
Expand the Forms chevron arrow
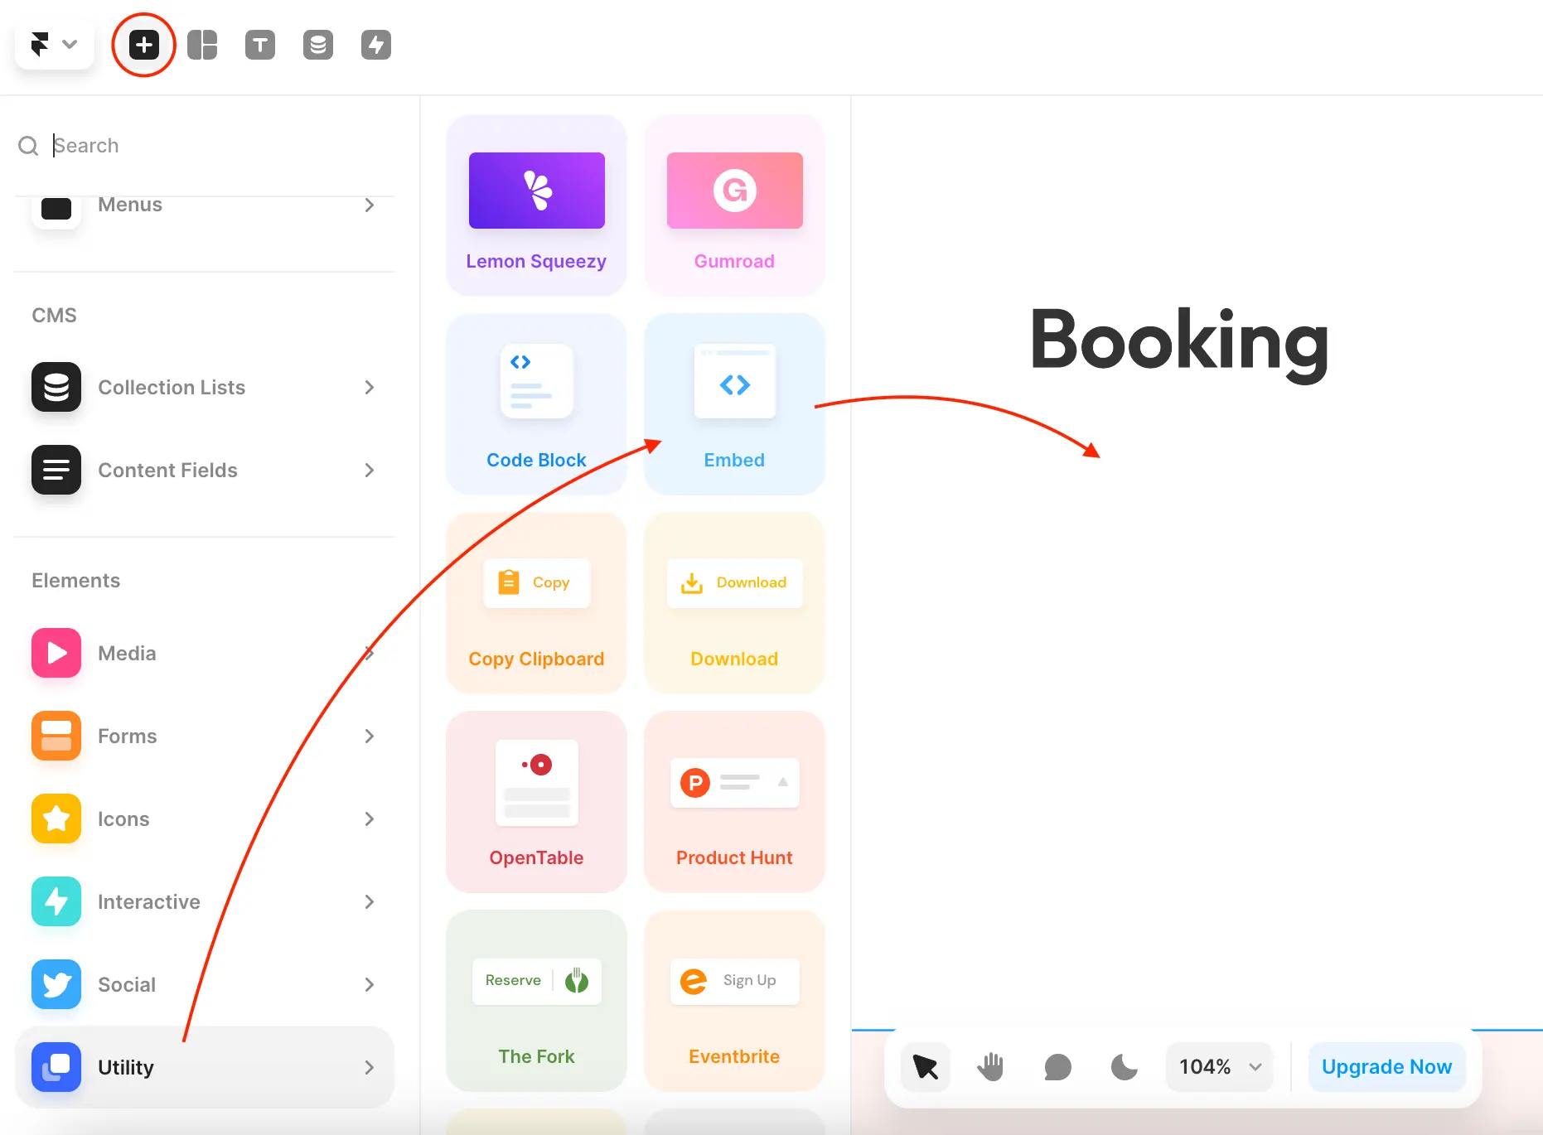370,736
